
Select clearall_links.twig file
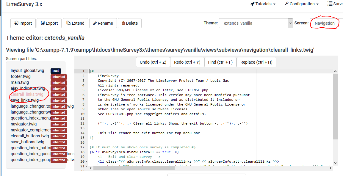(x=27, y=94)
